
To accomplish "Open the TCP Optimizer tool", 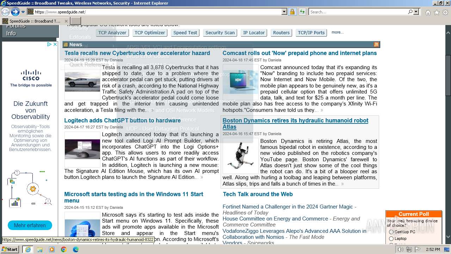I will pos(150,33).
